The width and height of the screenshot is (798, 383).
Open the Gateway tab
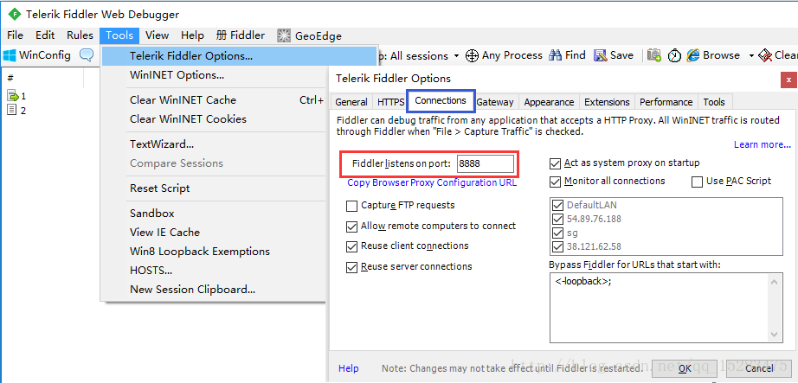coord(495,102)
